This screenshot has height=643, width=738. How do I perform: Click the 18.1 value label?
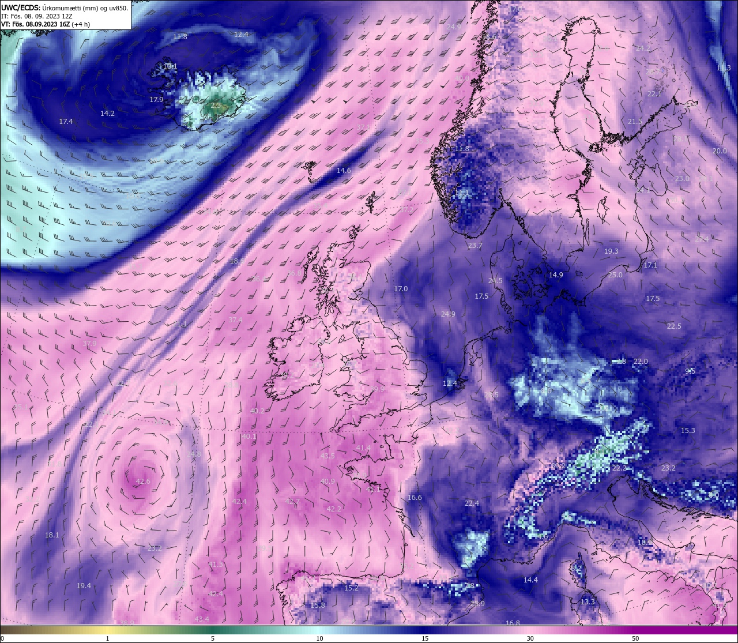coord(52,535)
